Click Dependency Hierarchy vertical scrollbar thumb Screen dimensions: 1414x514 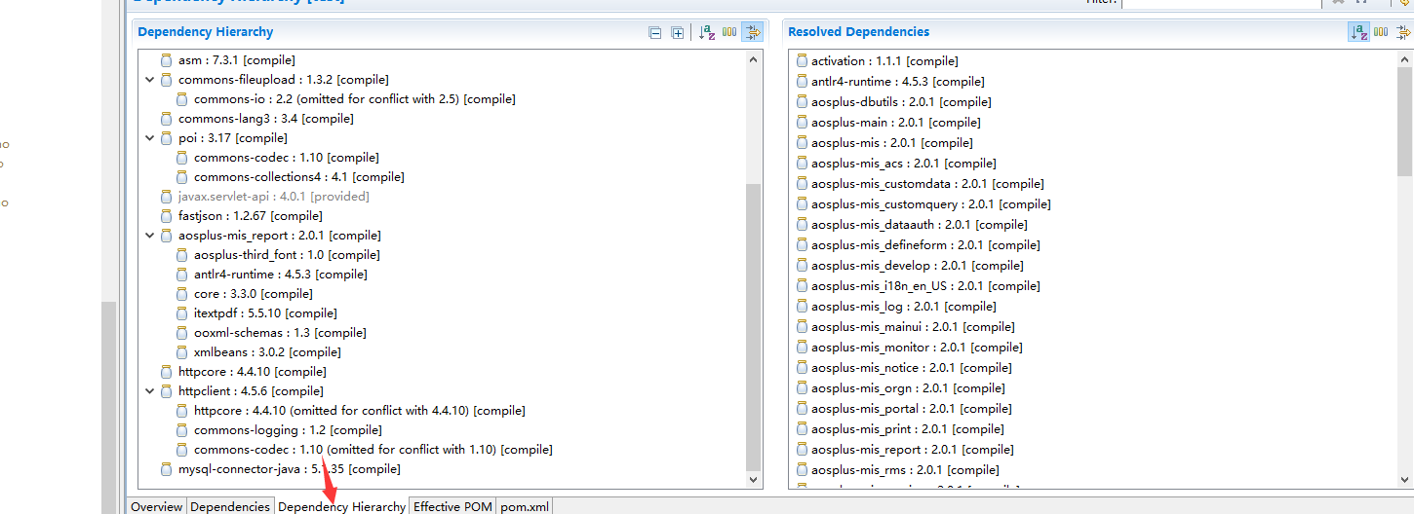pyautogui.click(x=754, y=326)
